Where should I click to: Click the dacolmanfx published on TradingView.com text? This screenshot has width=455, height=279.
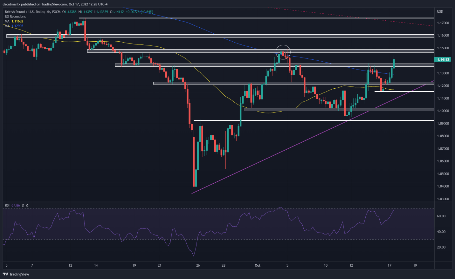point(55,4)
